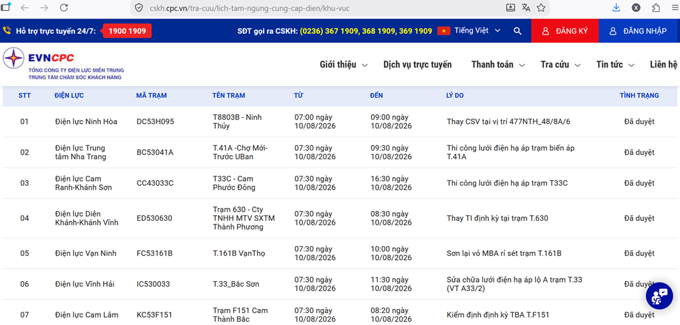Open the browser tab list icon
Screen dimensions: 680x325
click(x=6, y=7)
